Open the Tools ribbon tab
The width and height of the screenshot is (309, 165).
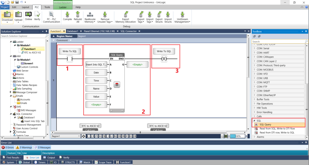click(x=47, y=7)
